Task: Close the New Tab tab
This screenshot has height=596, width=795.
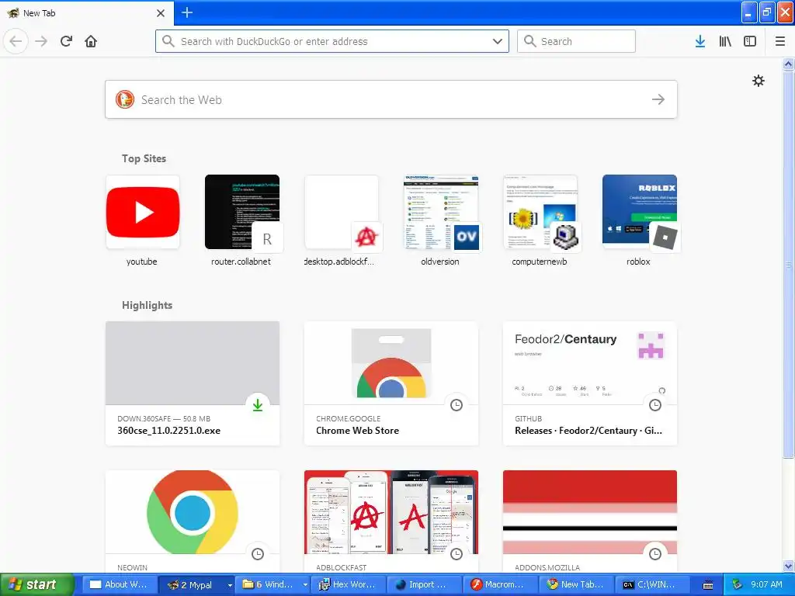Action: click(x=161, y=13)
